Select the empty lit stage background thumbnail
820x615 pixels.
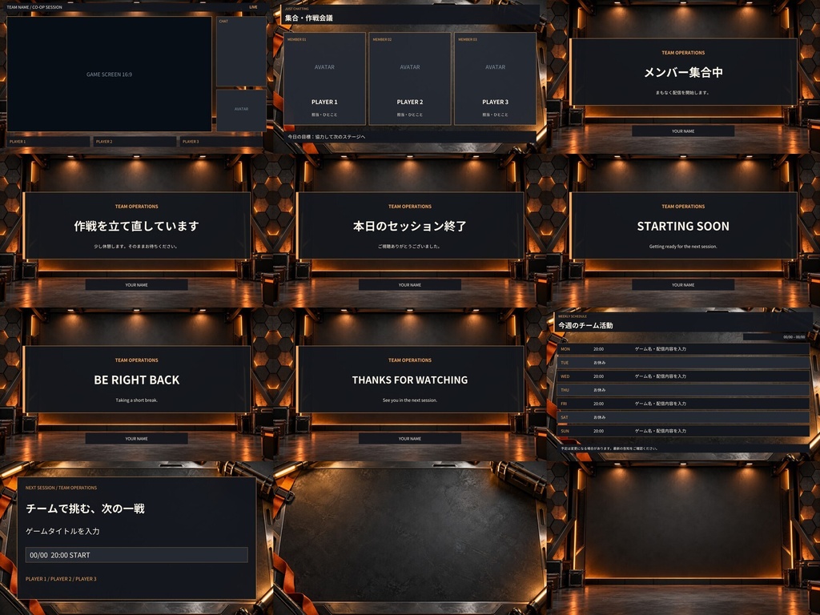click(683, 538)
